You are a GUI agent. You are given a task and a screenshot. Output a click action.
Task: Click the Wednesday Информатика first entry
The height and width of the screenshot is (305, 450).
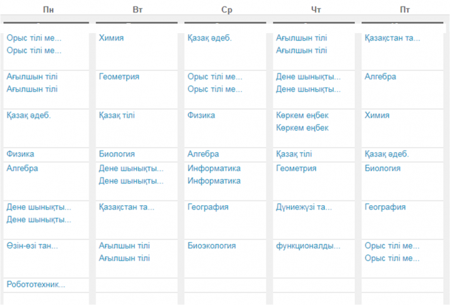pyautogui.click(x=214, y=168)
